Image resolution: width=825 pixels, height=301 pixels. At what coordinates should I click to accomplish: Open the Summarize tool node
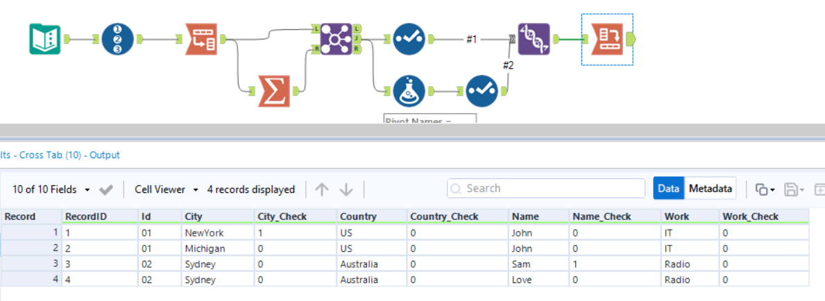coord(273,91)
